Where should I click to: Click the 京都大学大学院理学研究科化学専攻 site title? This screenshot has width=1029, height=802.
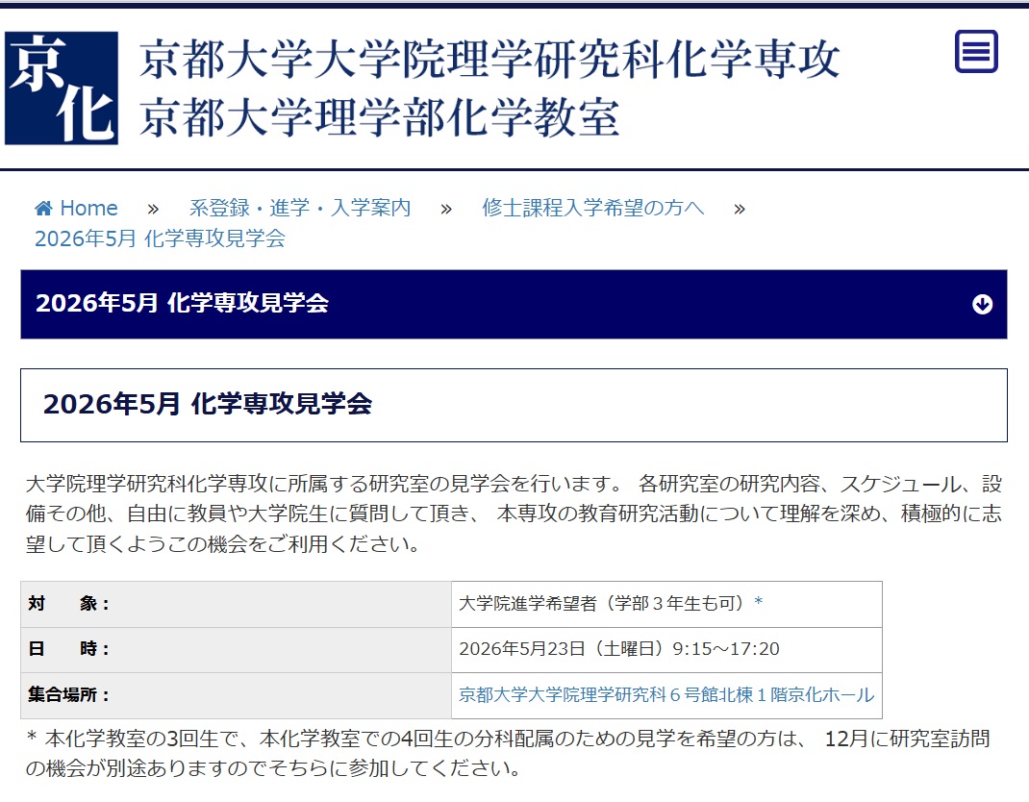click(x=489, y=60)
